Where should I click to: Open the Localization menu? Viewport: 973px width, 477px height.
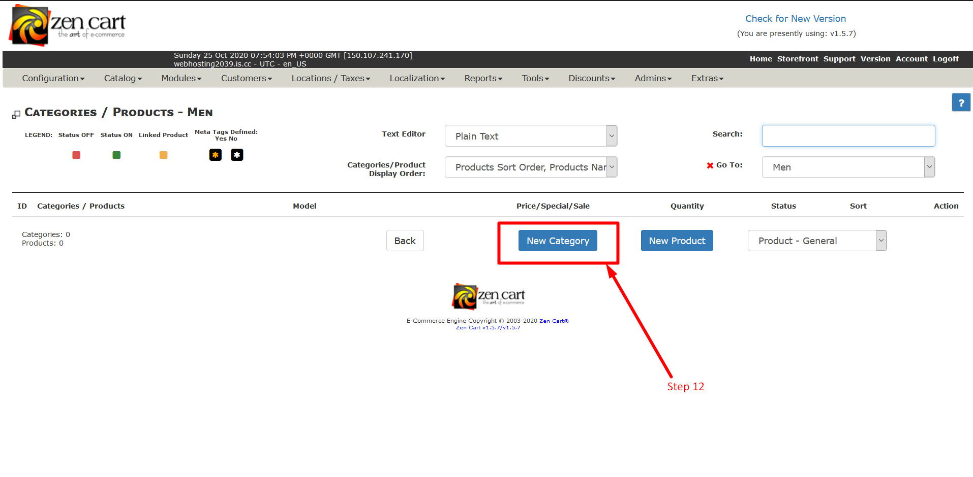[417, 78]
